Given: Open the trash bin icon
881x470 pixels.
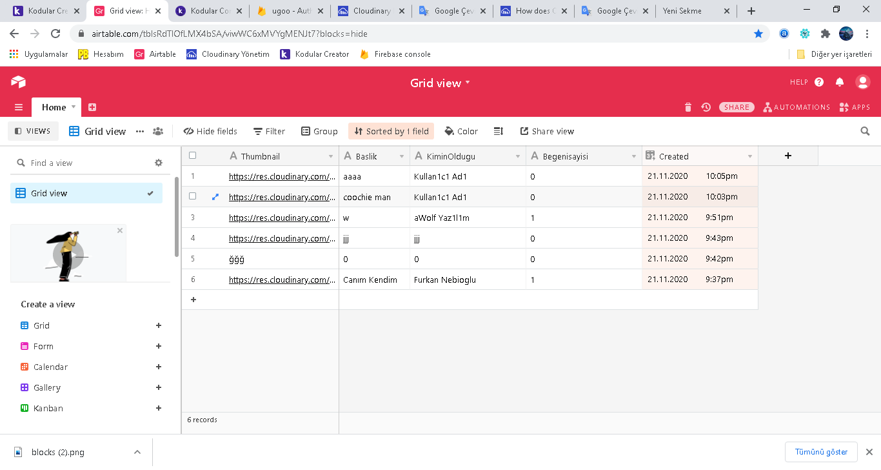Looking at the screenshot, I should point(688,107).
